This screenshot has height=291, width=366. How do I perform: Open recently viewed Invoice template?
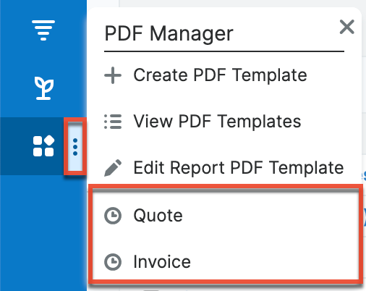(x=162, y=262)
